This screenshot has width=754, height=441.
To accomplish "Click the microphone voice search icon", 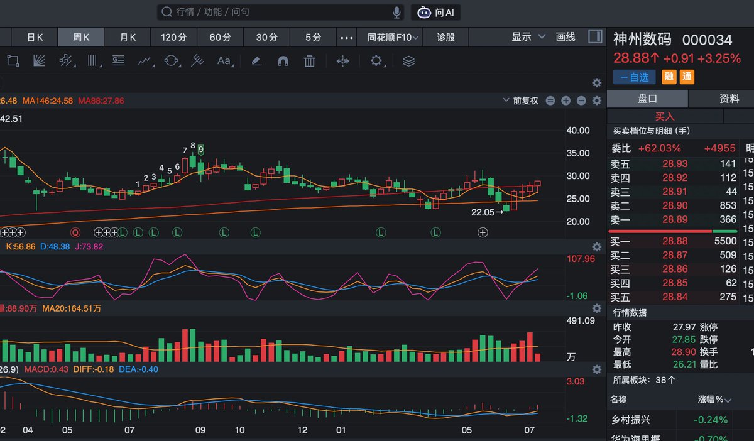I will click(x=397, y=12).
